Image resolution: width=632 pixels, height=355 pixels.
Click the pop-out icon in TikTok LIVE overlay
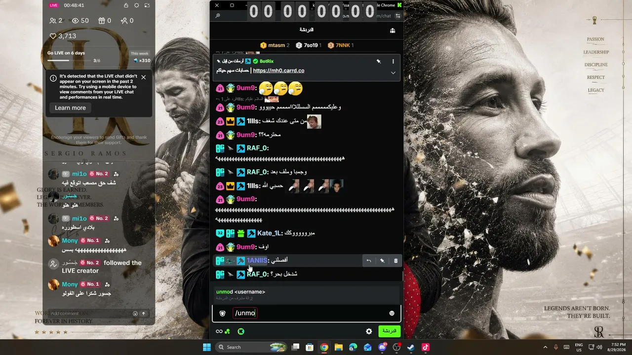pos(147,5)
